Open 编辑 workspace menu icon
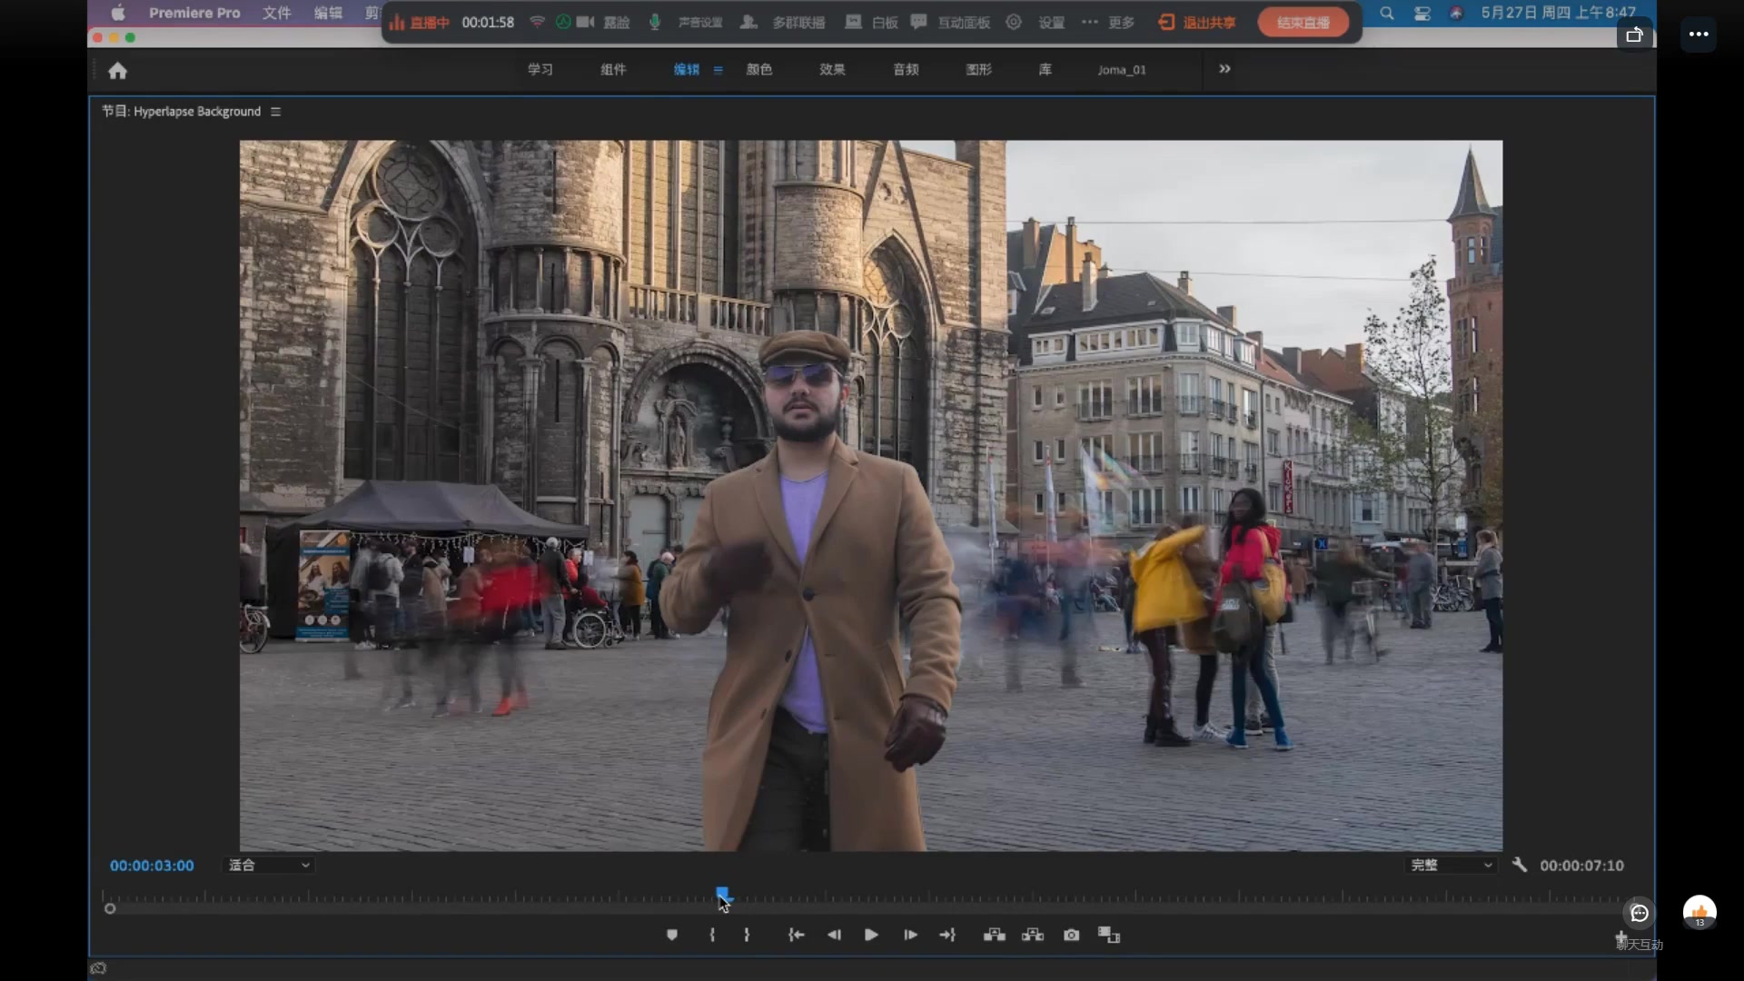Image resolution: width=1744 pixels, height=981 pixels. 718,70
